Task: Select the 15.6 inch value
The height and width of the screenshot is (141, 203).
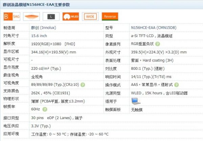Action: pyautogui.click(x=39, y=36)
